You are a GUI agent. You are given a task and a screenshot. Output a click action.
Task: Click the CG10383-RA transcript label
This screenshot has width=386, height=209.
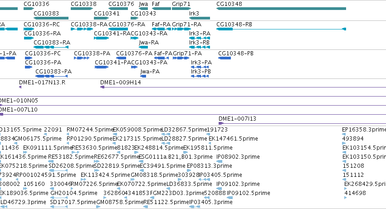(x=52, y=43)
